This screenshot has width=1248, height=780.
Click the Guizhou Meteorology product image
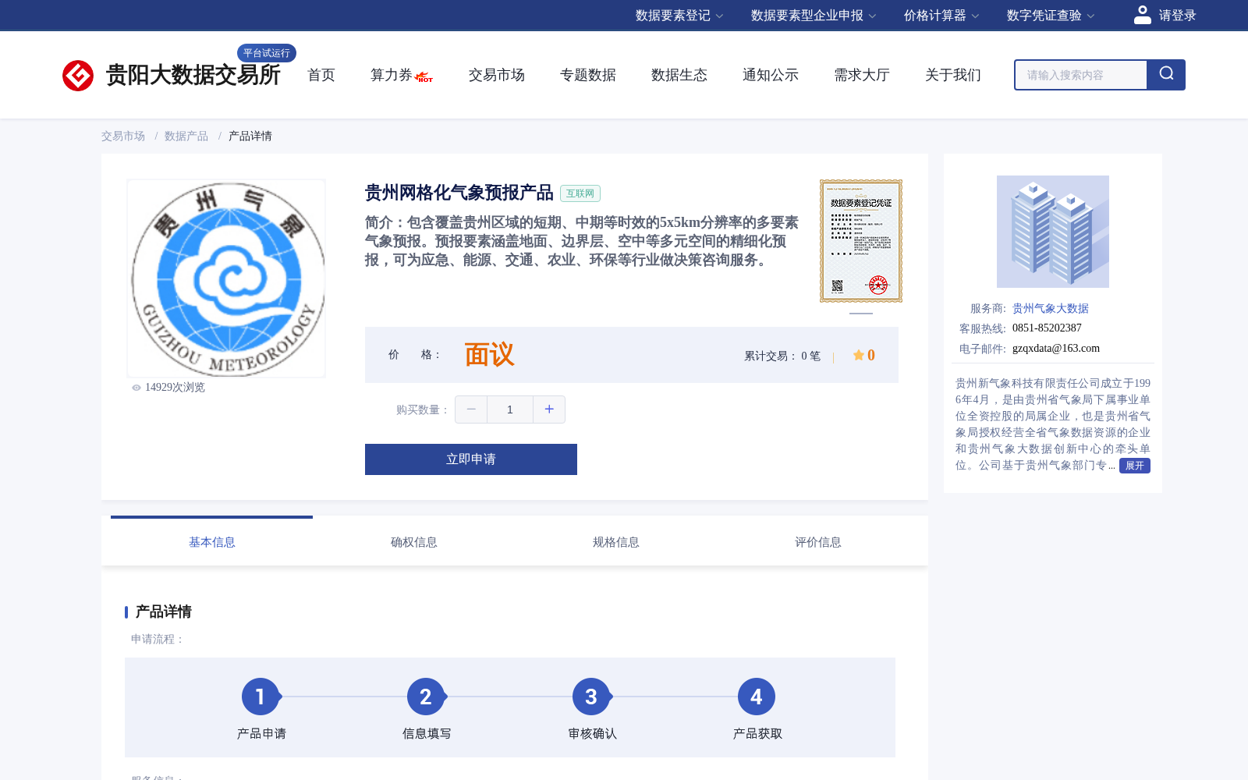click(x=226, y=278)
